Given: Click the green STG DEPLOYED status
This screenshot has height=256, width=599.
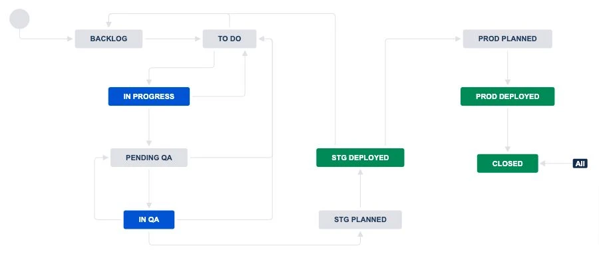Looking at the screenshot, I should coord(360,158).
